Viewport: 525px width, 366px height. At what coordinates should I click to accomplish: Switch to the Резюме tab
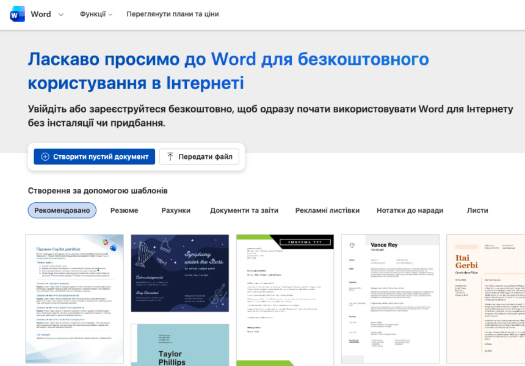point(124,210)
